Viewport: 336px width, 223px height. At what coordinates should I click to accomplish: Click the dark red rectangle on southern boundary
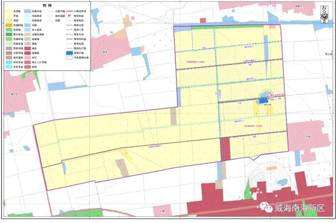[x=225, y=150]
